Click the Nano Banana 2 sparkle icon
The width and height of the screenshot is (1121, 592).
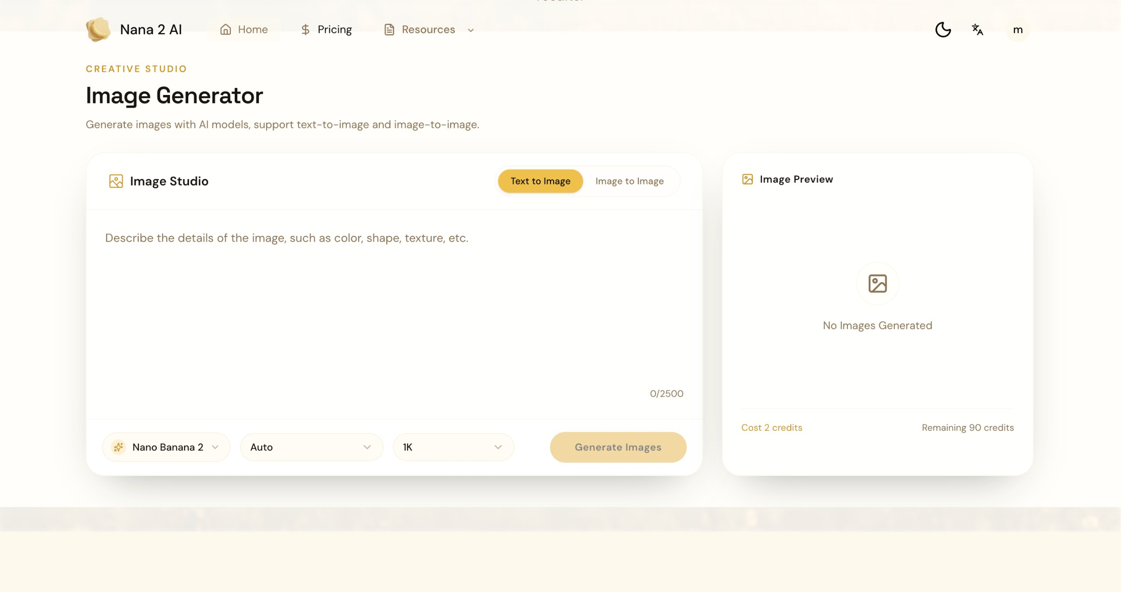[118, 447]
